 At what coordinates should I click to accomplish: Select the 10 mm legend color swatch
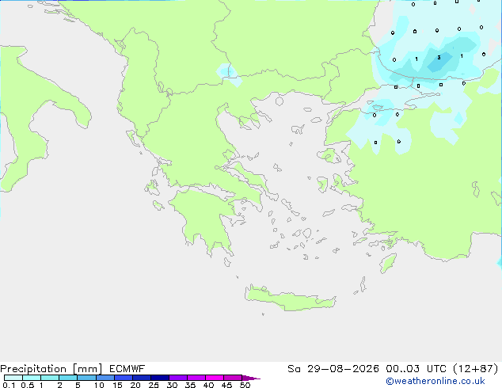coord(105,378)
